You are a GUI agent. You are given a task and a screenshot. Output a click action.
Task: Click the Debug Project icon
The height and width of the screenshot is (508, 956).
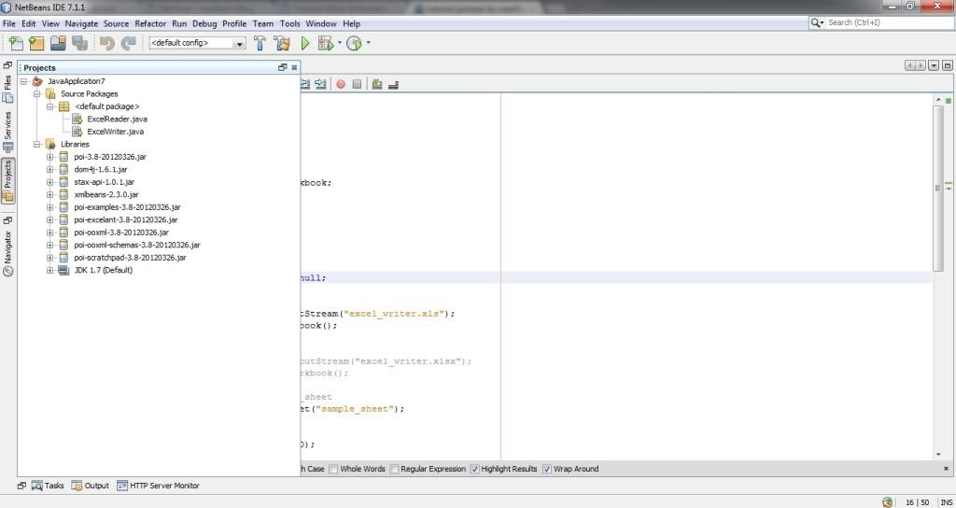pyautogui.click(x=326, y=43)
